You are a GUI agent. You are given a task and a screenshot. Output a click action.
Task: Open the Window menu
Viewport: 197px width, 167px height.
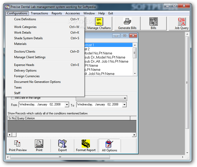click(x=89, y=13)
